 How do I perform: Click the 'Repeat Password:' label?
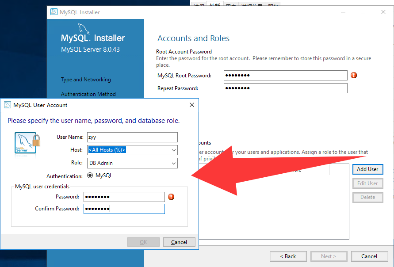pos(178,88)
